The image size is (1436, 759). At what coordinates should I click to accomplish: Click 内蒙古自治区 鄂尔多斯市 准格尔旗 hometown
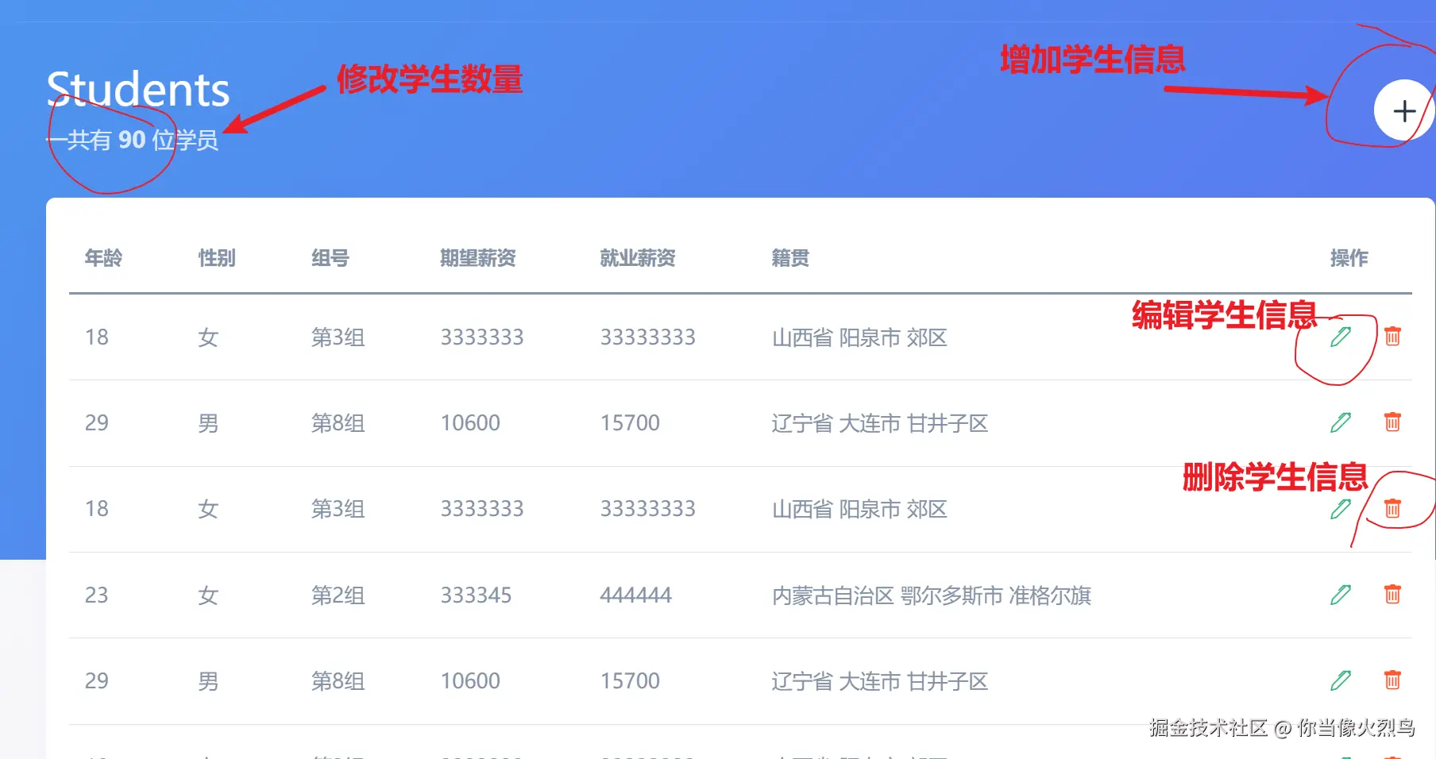932,595
